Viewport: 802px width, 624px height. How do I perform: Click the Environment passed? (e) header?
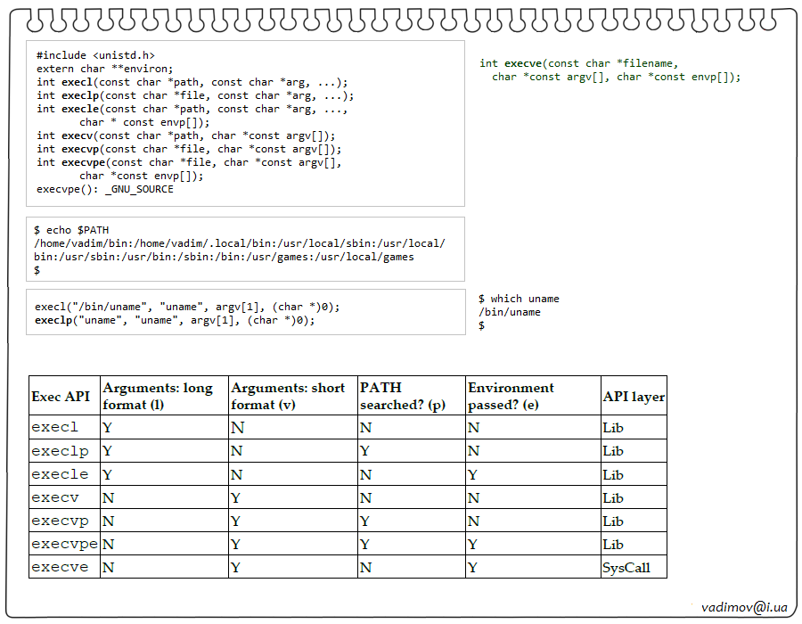[x=511, y=396]
